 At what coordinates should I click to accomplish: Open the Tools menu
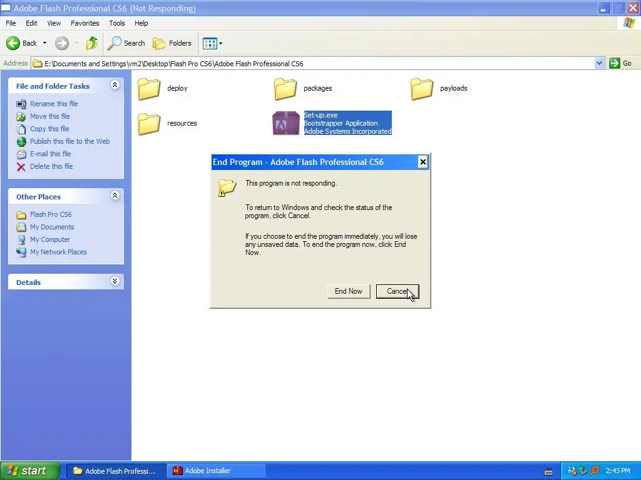coord(117,23)
